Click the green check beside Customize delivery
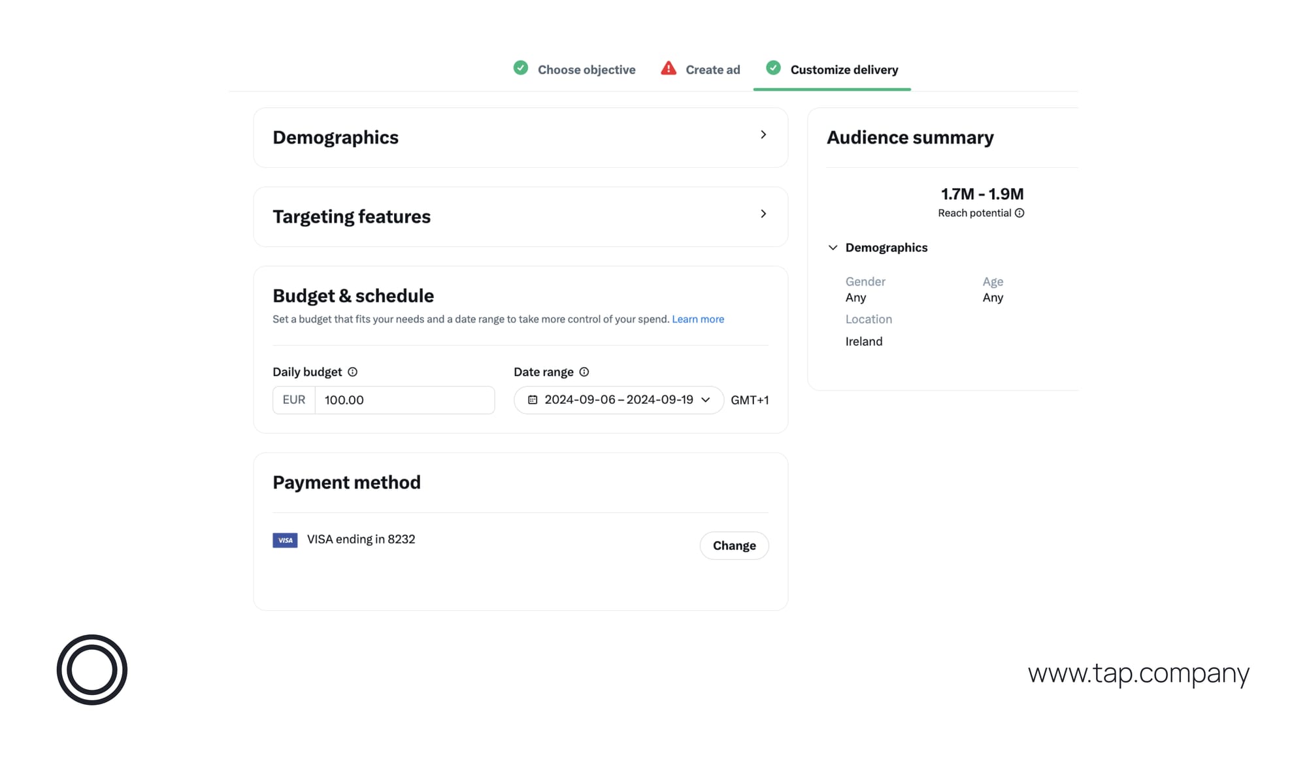This screenshot has height=761, width=1307. 774,69
